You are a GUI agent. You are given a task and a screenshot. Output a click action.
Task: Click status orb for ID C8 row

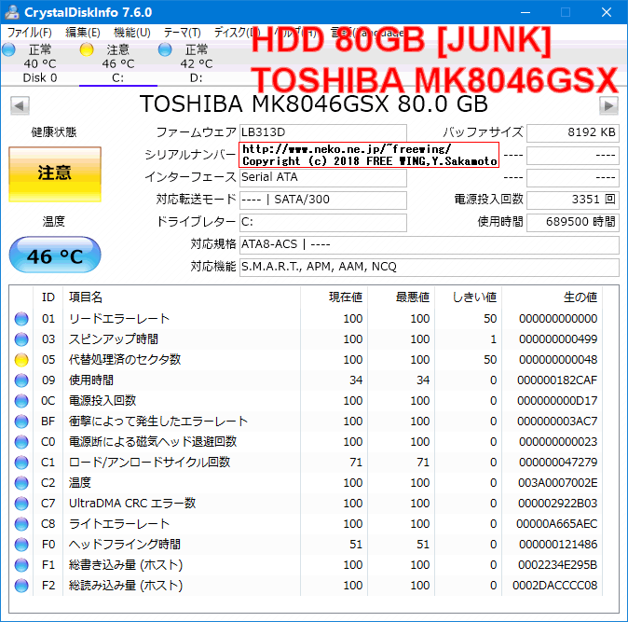pos(21,524)
